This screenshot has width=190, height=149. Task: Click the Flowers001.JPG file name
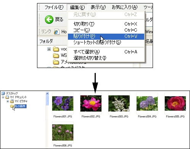63,117
